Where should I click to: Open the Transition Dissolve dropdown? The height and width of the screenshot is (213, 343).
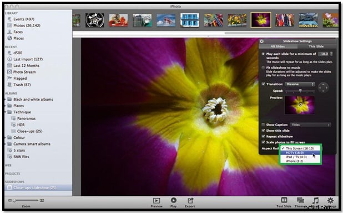300,84
